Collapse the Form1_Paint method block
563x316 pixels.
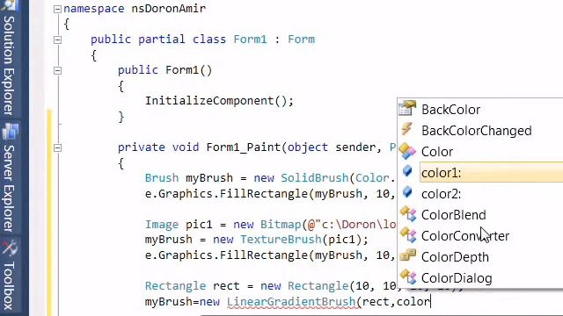pos(57,147)
